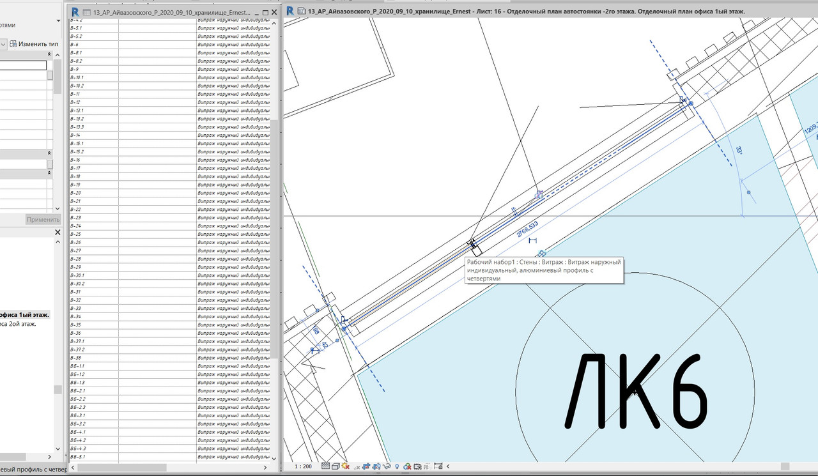818x476 pixels.
Task: Select schedule row B-34
Action: [169, 317]
